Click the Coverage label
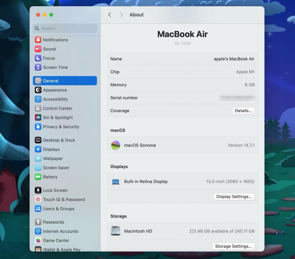Image resolution: width=295 pixels, height=259 pixels. coord(119,111)
